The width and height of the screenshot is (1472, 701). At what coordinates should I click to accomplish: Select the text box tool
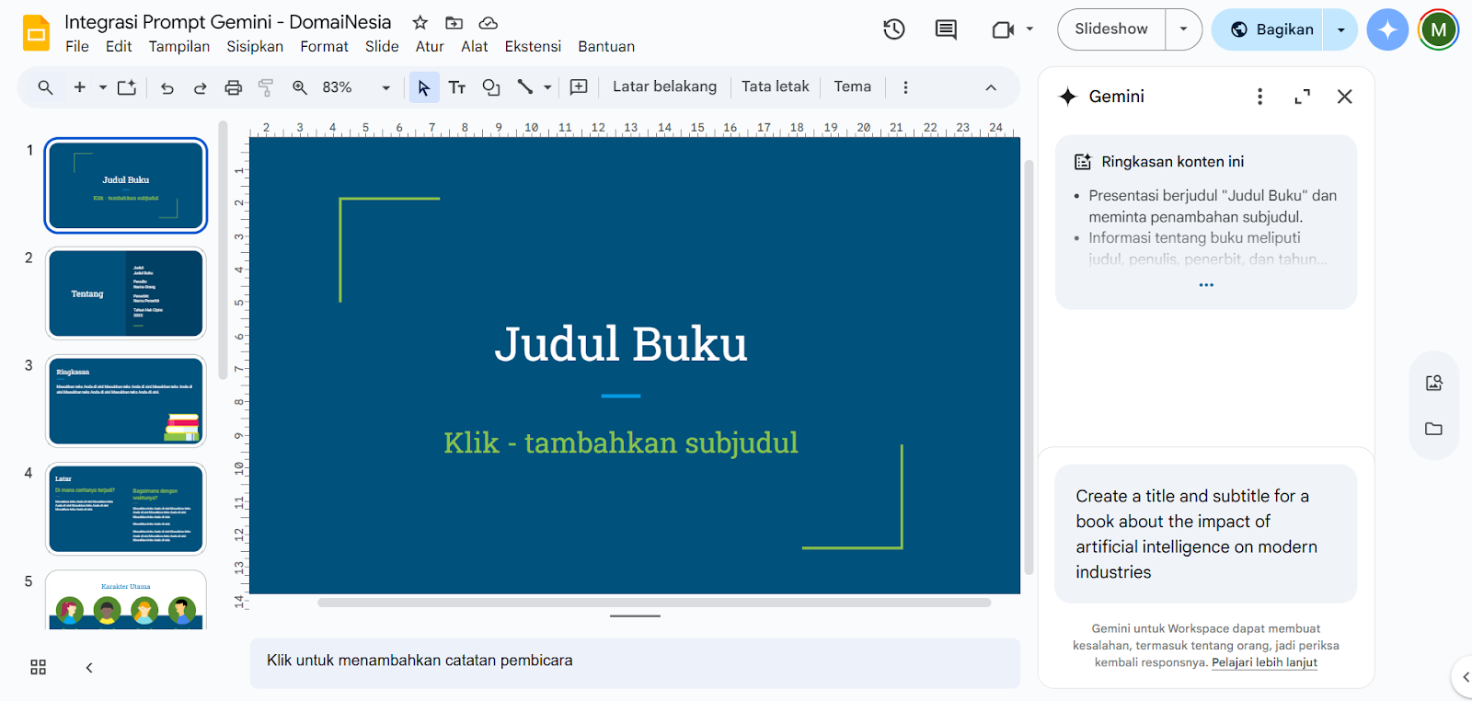[457, 87]
